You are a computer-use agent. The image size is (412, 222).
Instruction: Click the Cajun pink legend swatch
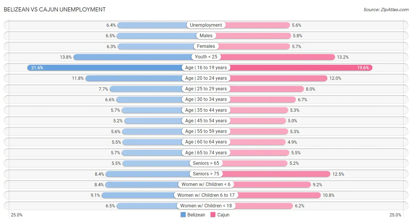[213, 215]
